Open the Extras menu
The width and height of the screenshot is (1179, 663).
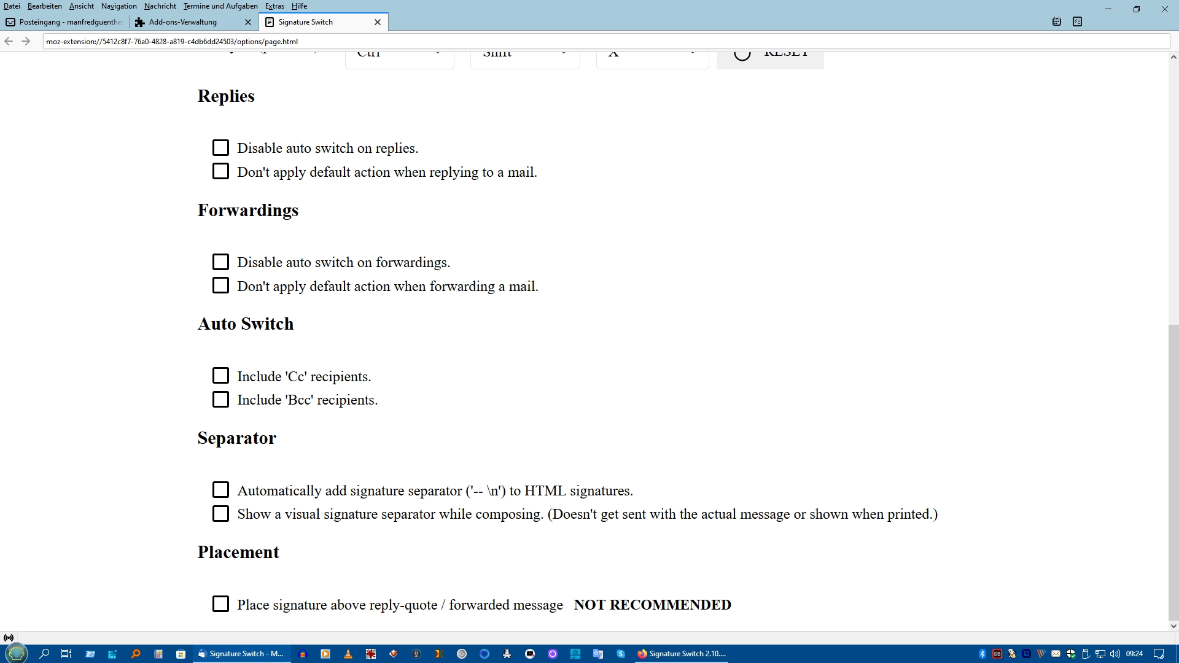[274, 6]
